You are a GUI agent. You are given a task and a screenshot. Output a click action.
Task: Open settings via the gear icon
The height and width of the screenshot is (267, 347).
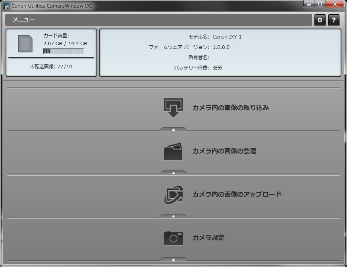[x=320, y=20]
